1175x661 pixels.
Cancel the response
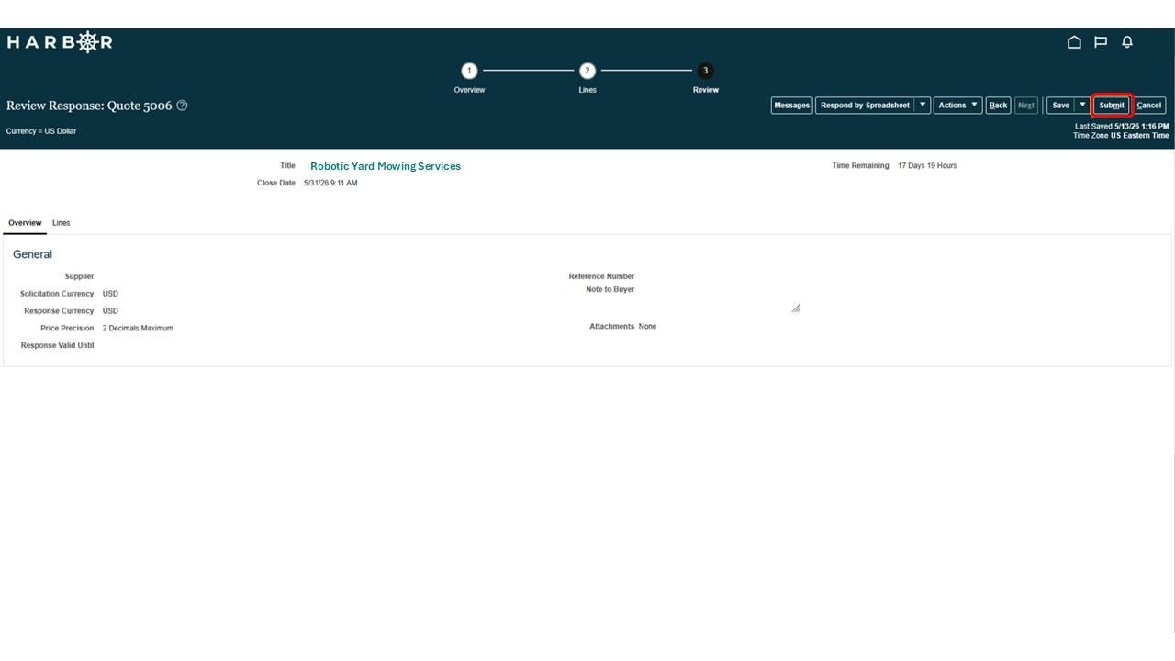pos(1149,106)
